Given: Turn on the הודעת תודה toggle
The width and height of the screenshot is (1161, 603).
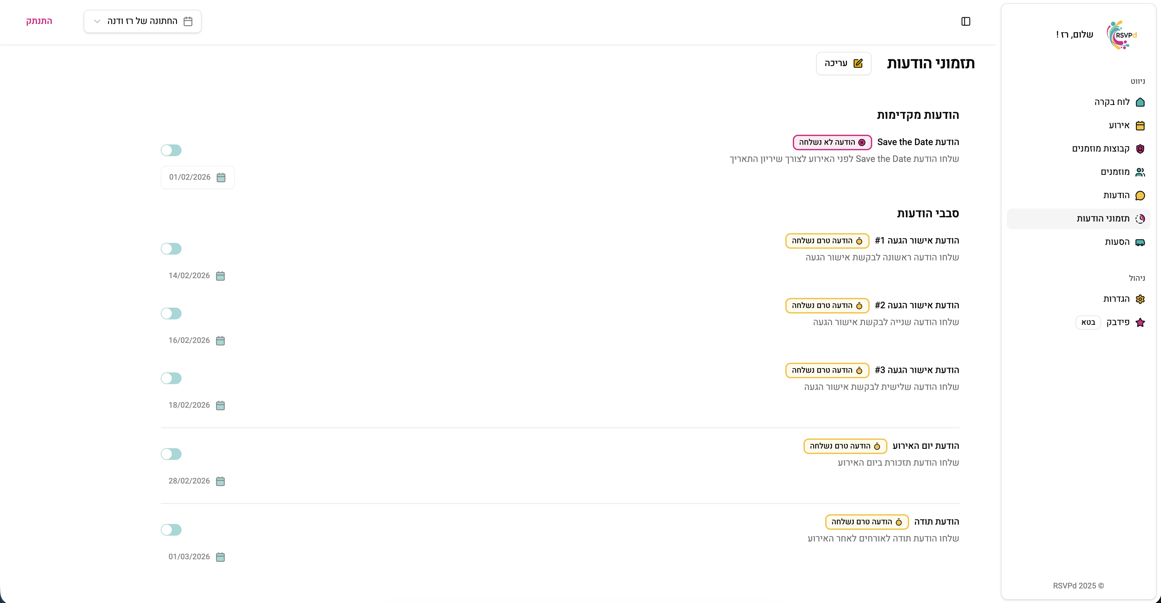Looking at the screenshot, I should pos(171,530).
